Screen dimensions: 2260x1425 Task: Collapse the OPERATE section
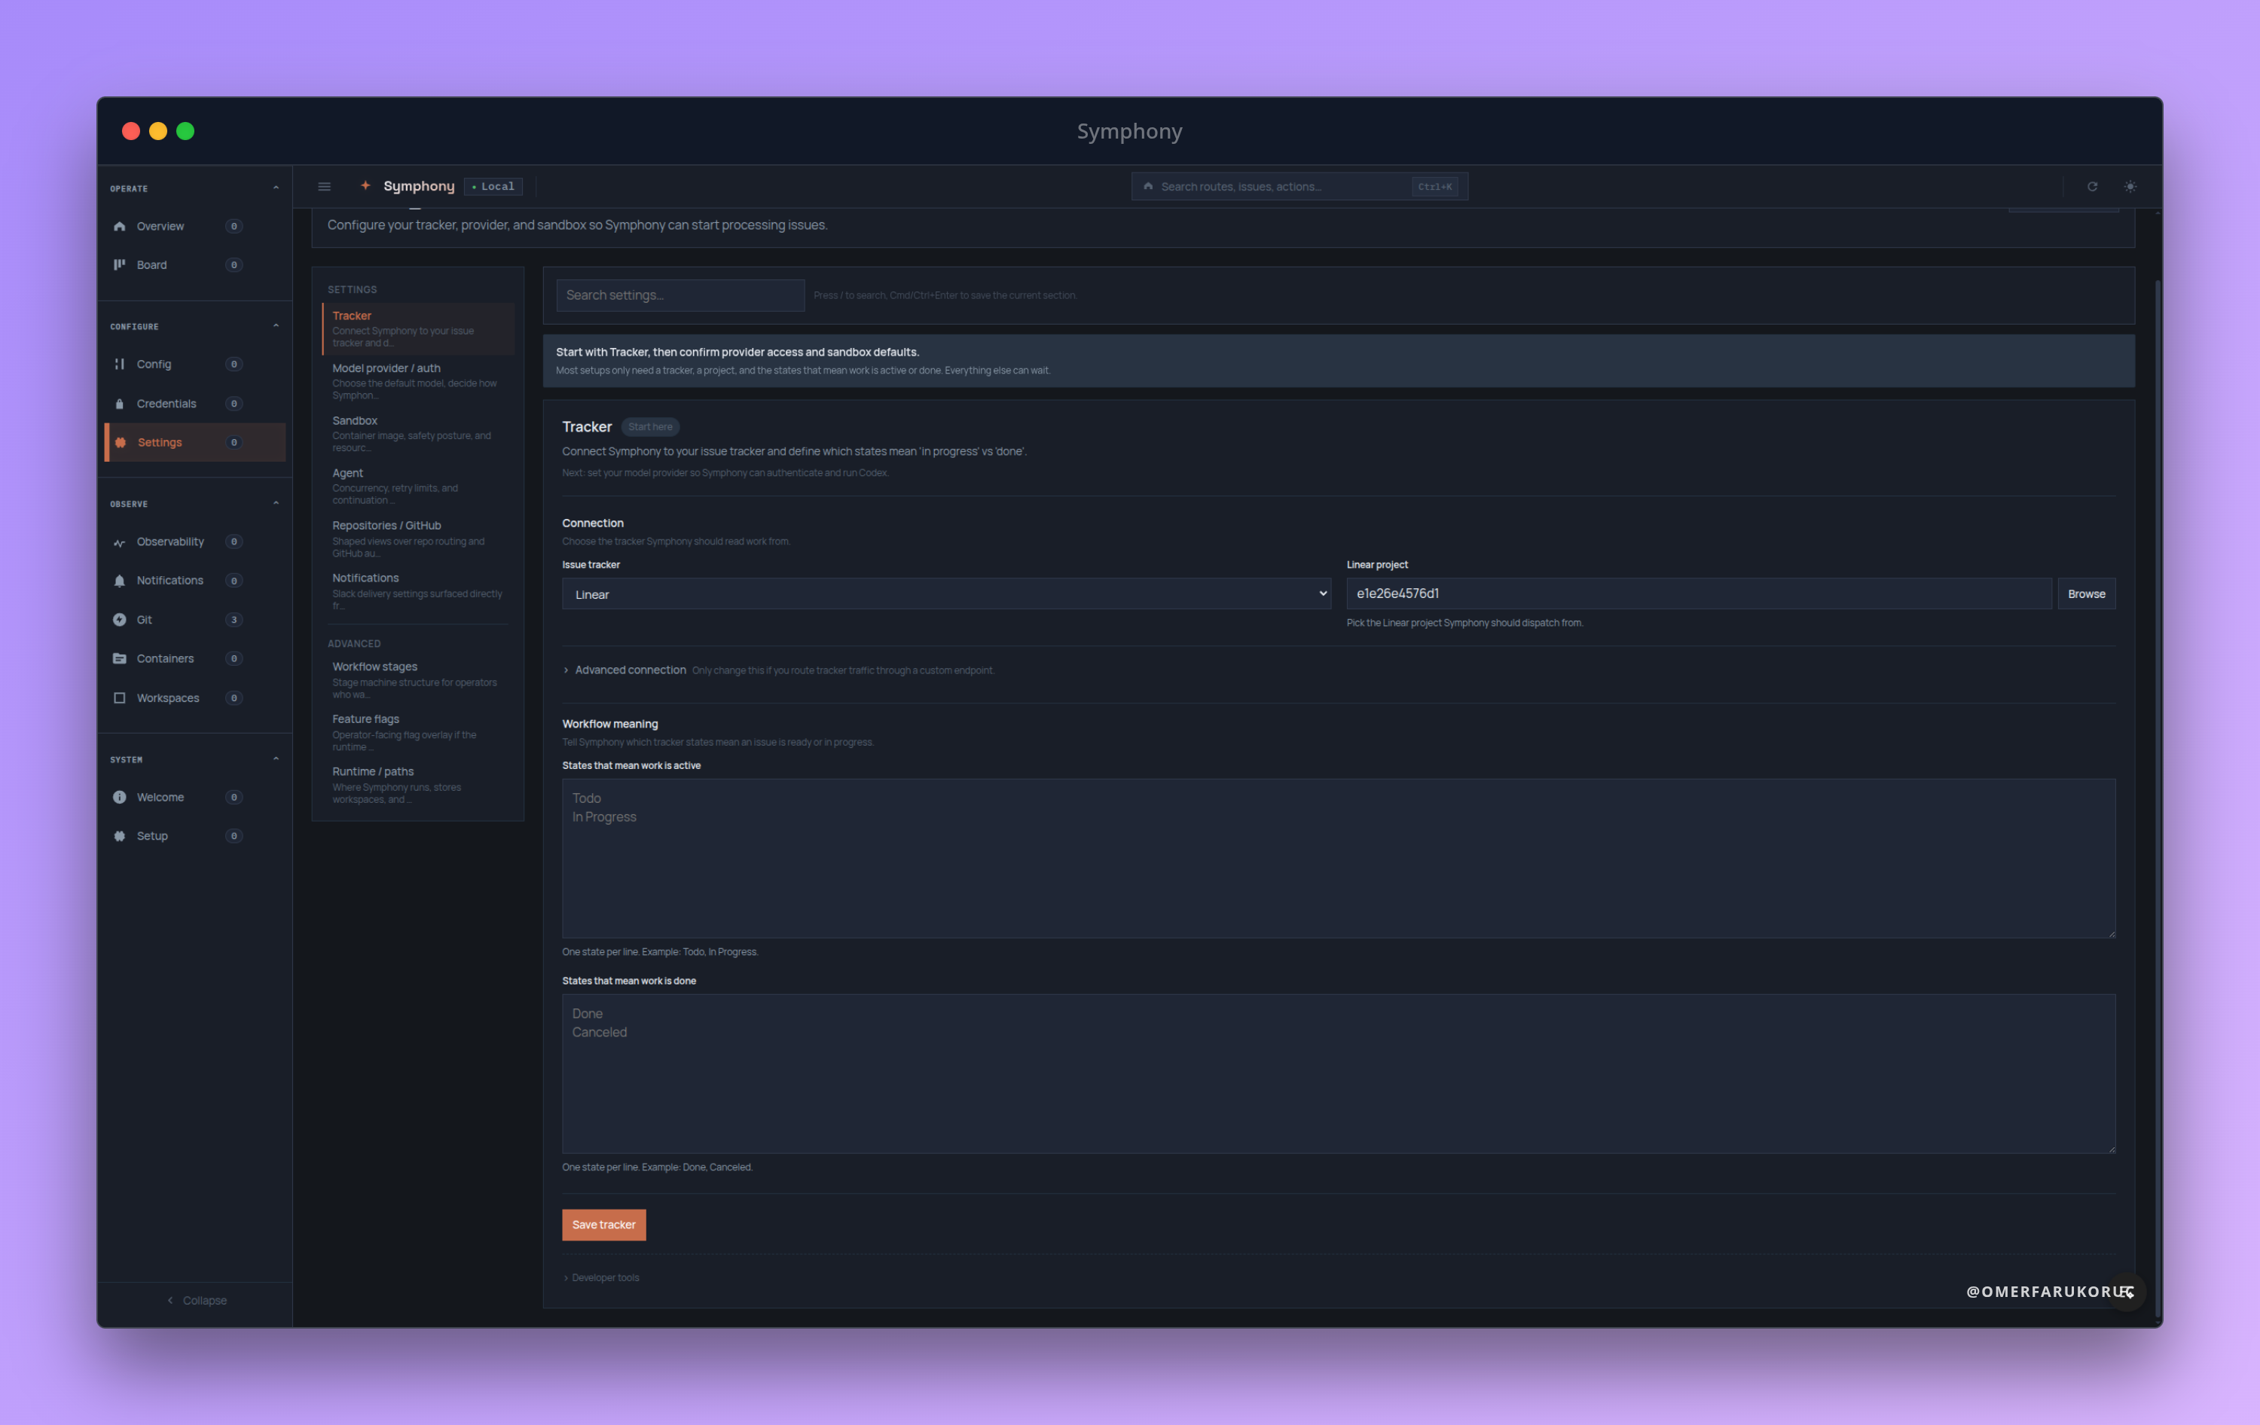276,188
